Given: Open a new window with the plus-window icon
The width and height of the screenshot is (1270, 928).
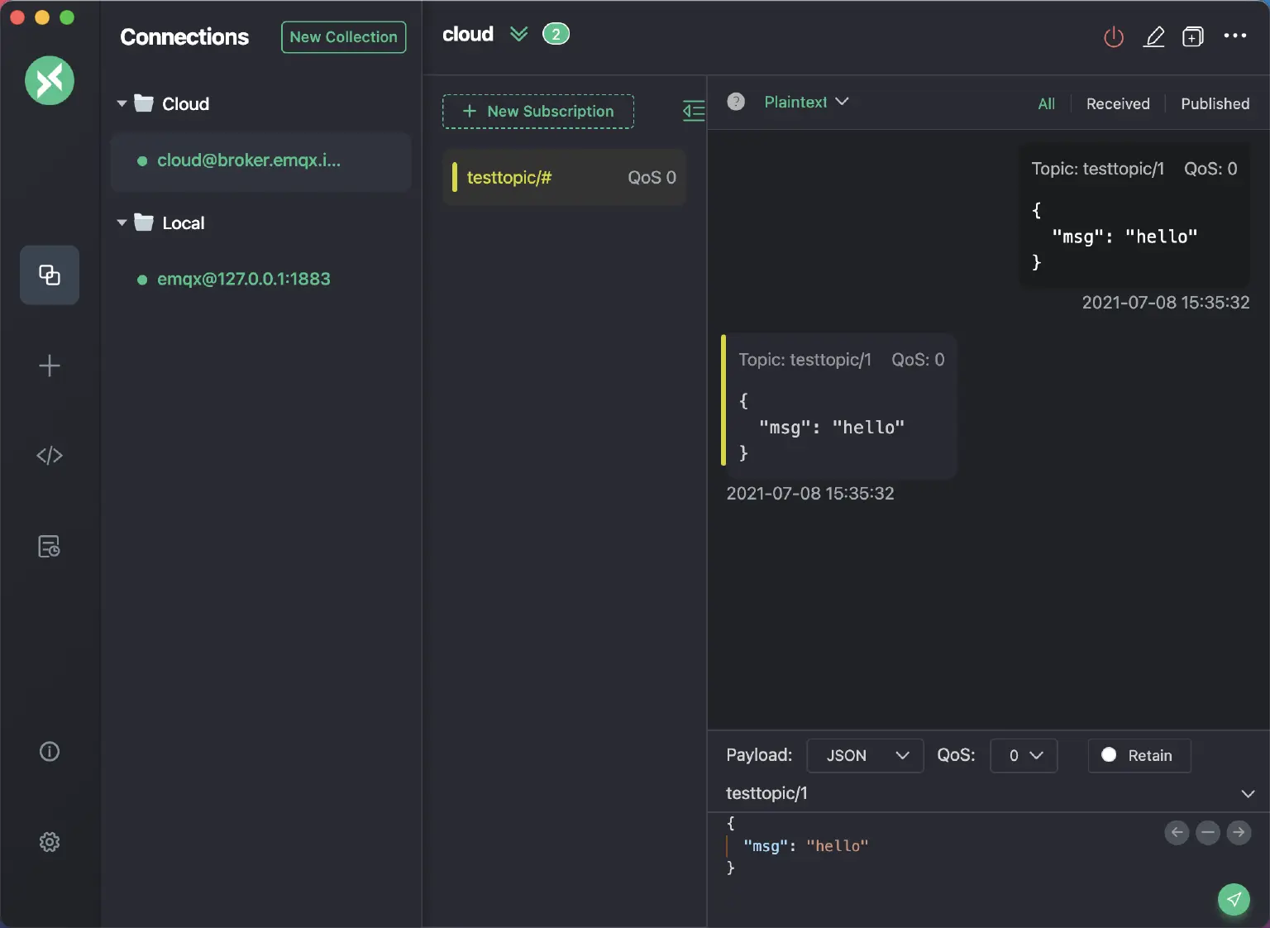Looking at the screenshot, I should pos(1192,37).
